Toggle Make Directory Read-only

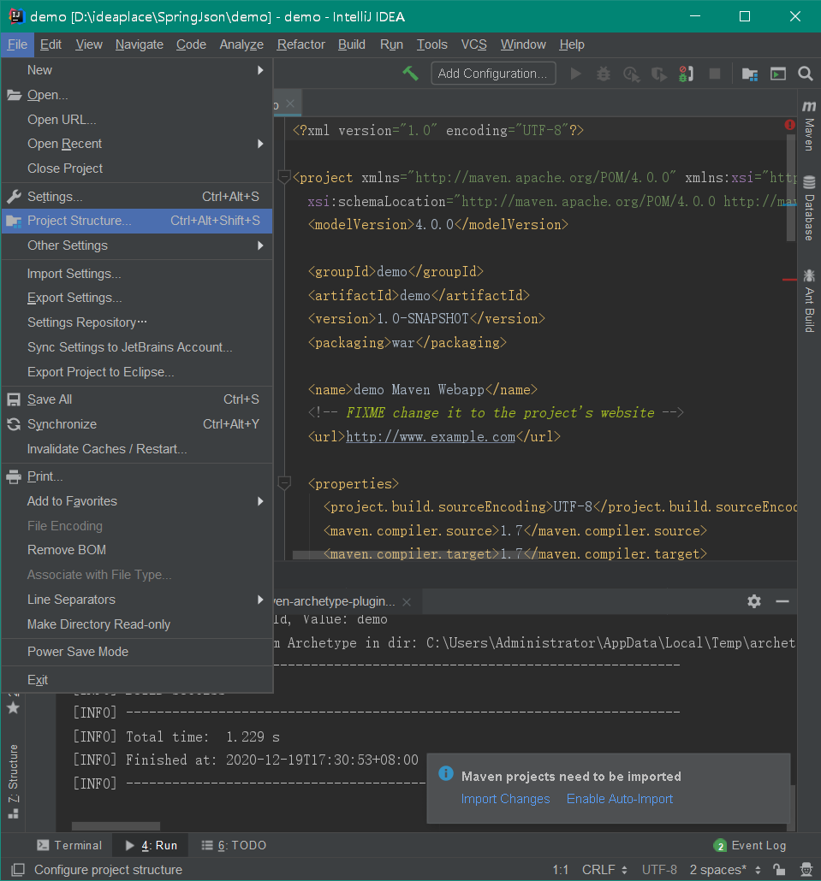137,624
